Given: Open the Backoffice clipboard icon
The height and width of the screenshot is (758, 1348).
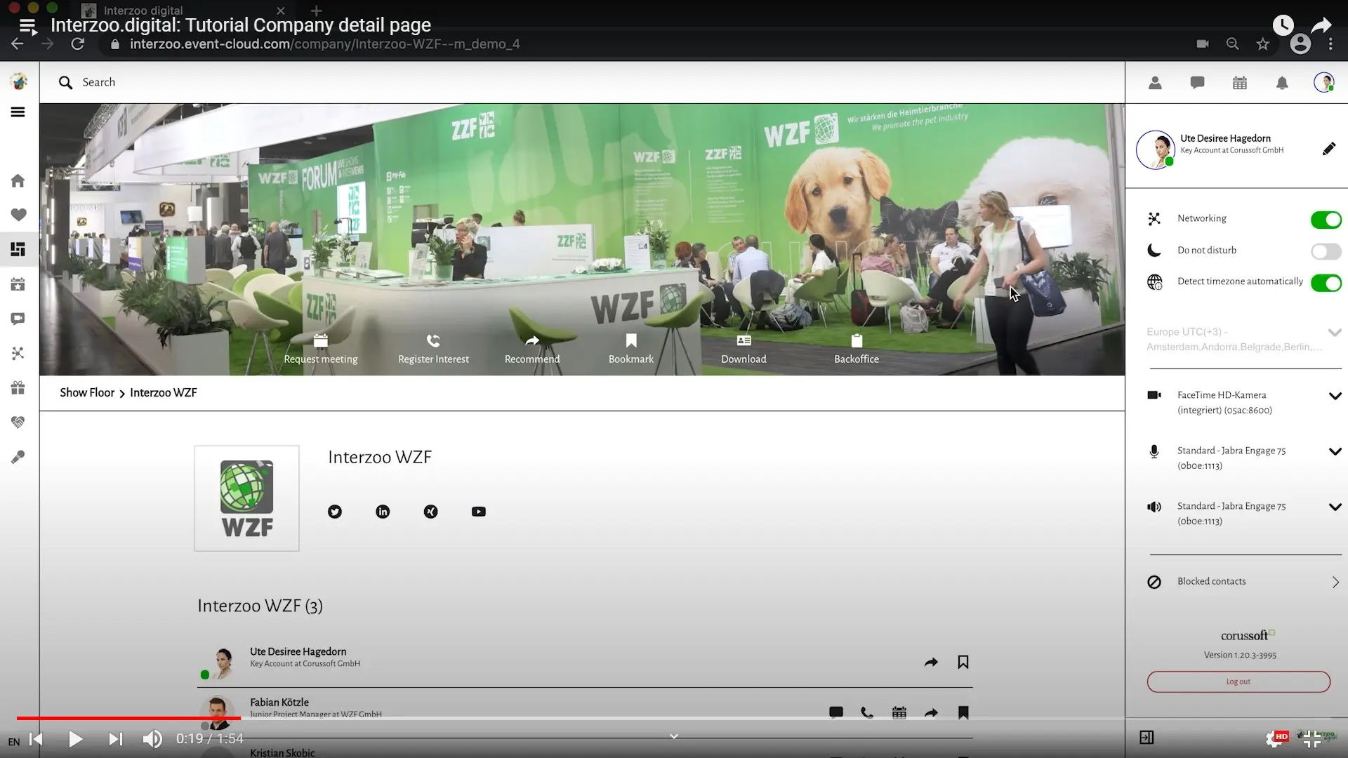Looking at the screenshot, I should pyautogui.click(x=857, y=341).
